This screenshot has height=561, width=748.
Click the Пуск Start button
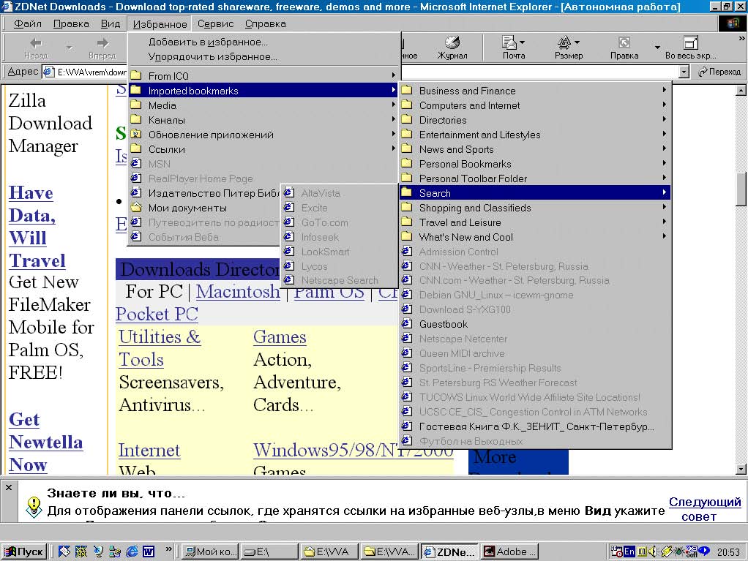tap(24, 551)
